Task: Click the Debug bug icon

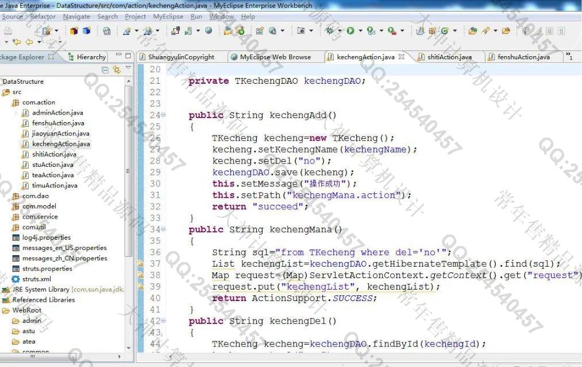Action: pyautogui.click(x=329, y=31)
